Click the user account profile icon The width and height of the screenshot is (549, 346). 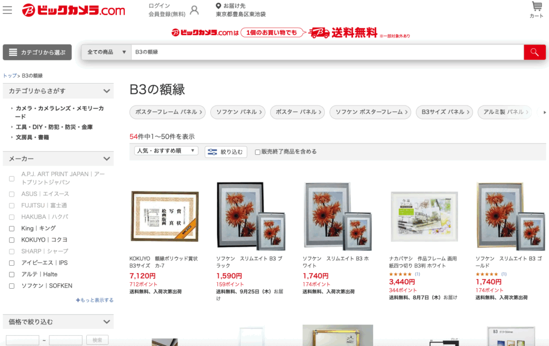click(194, 10)
